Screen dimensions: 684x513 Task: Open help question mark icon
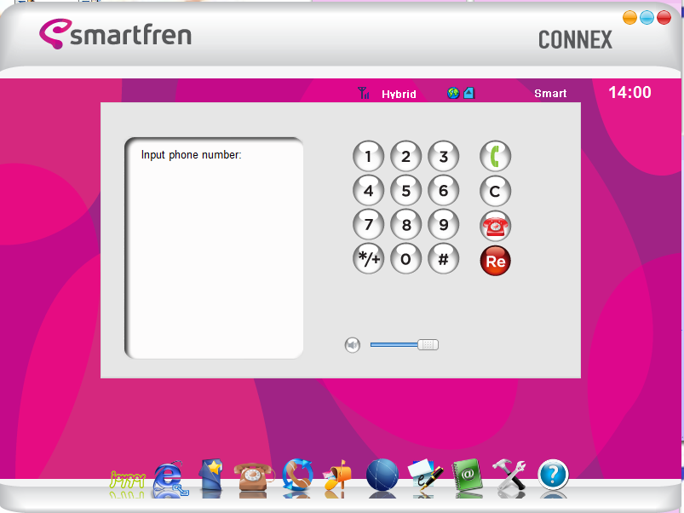553,475
